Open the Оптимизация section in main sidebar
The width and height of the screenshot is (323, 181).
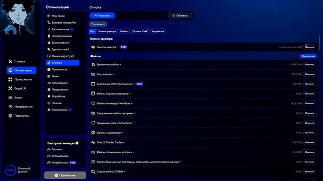click(21, 70)
